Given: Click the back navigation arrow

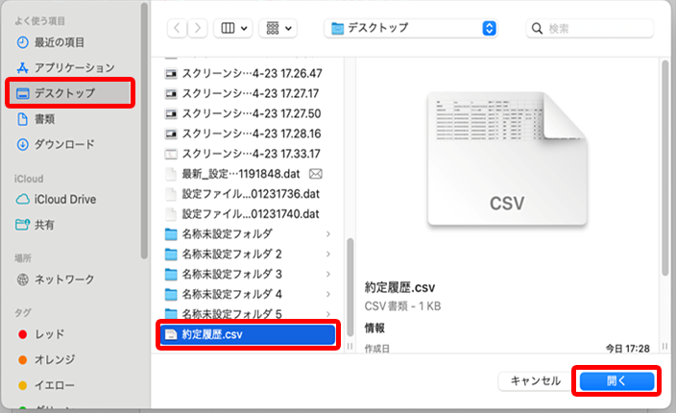Looking at the screenshot, I should (x=179, y=29).
